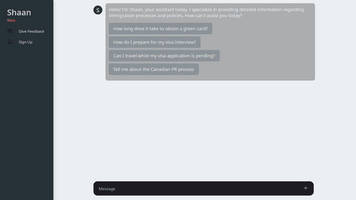Choose the travel while visa pending question
The width and height of the screenshot is (356, 200).
(x=164, y=56)
